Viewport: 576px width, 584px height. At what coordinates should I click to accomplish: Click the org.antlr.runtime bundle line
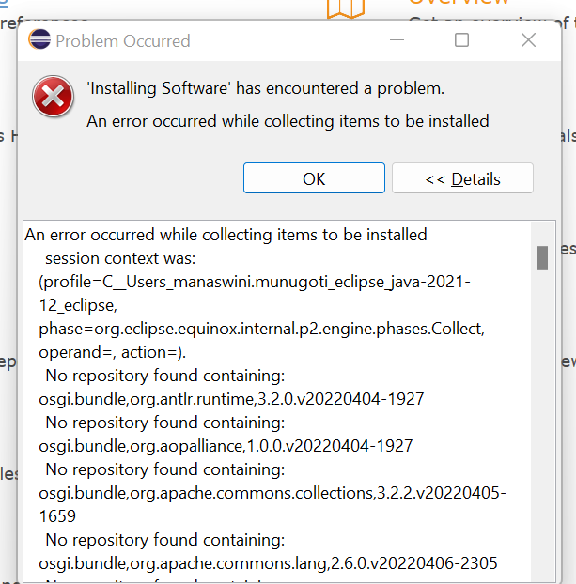(x=231, y=399)
